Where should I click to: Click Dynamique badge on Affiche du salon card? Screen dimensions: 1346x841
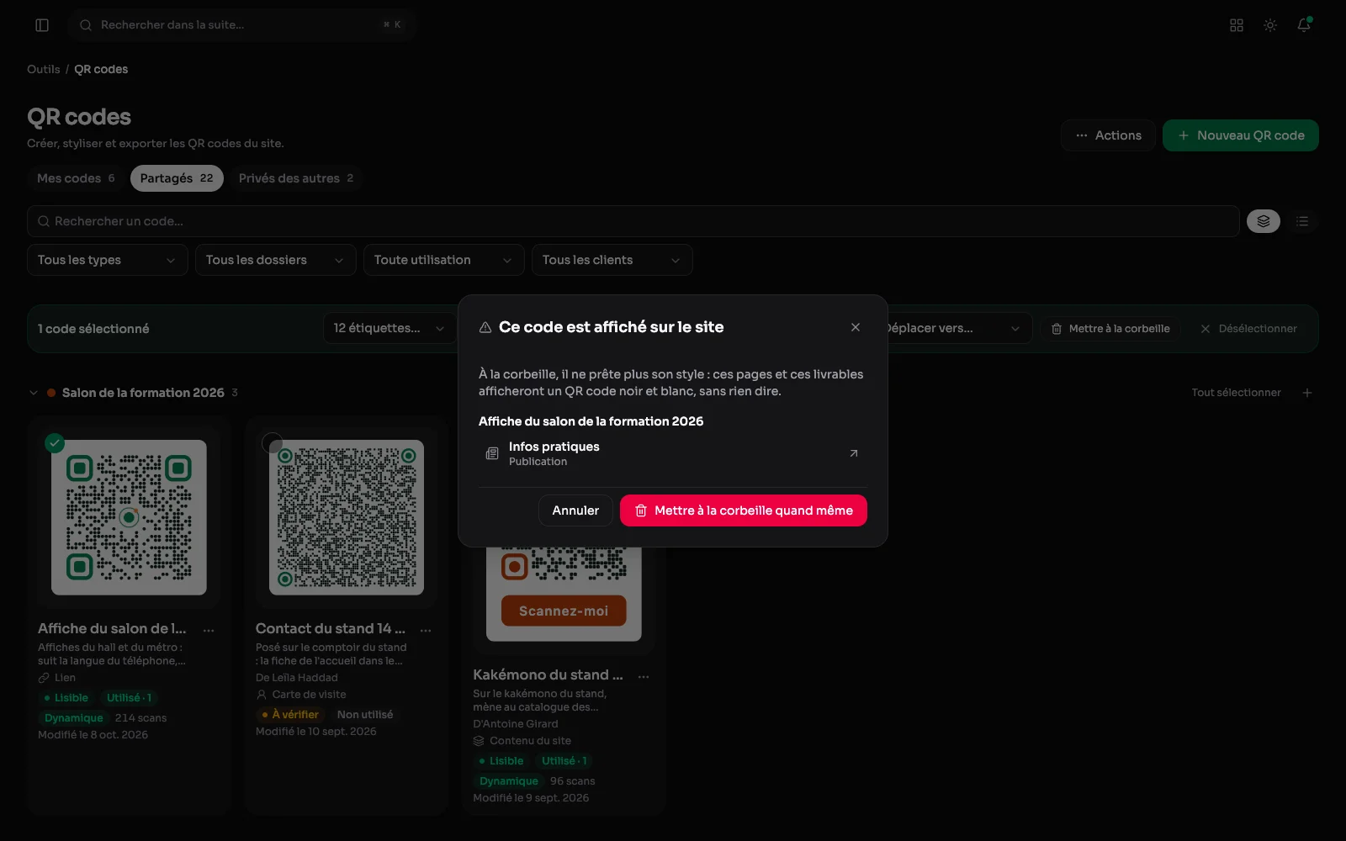tap(73, 718)
